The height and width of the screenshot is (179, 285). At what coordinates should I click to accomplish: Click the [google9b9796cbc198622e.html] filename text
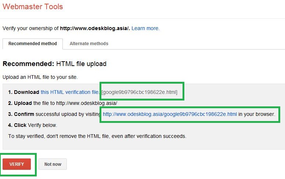point(140,92)
